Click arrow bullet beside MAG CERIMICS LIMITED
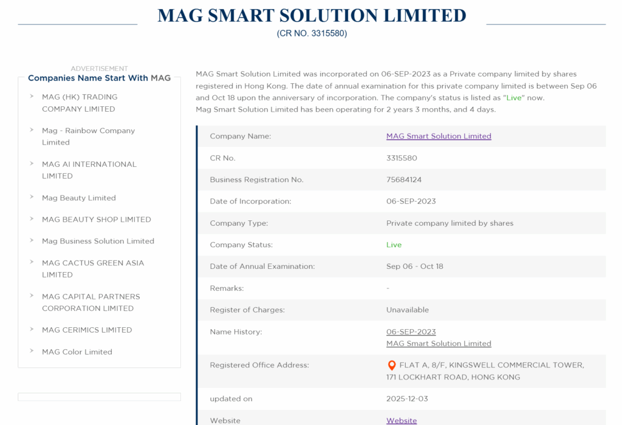Screen dimensions: 622x425 [x=32, y=329]
